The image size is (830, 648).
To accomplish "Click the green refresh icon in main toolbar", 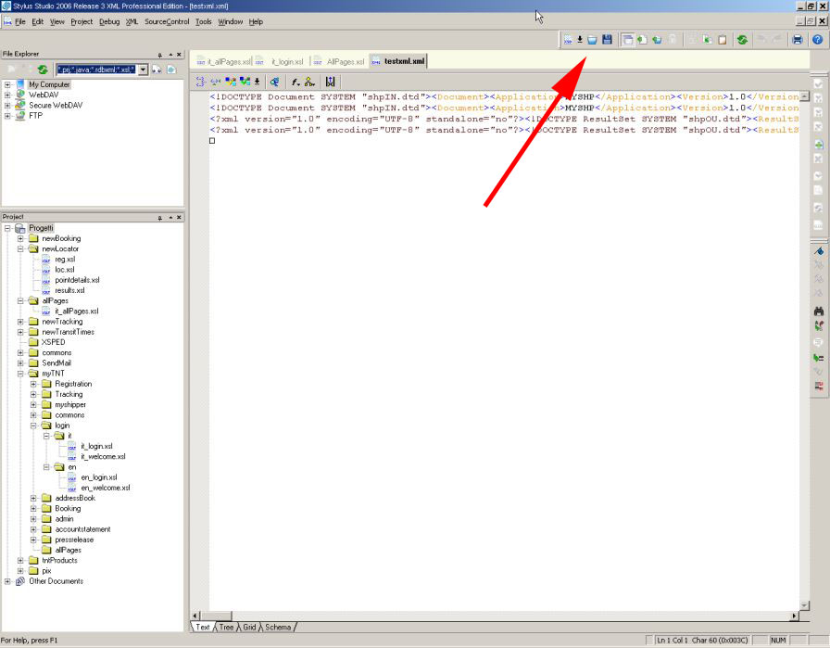I will coord(743,40).
